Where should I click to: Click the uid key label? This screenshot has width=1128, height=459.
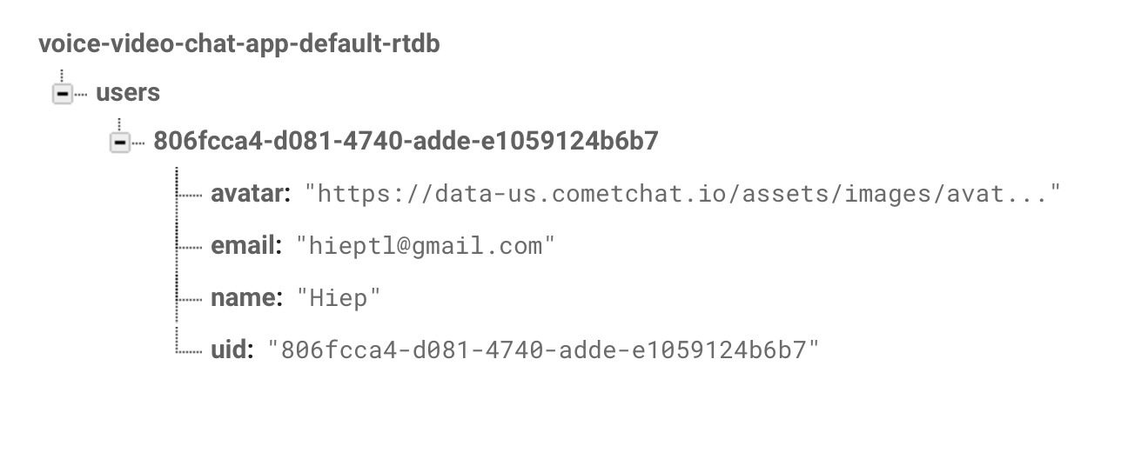[232, 350]
